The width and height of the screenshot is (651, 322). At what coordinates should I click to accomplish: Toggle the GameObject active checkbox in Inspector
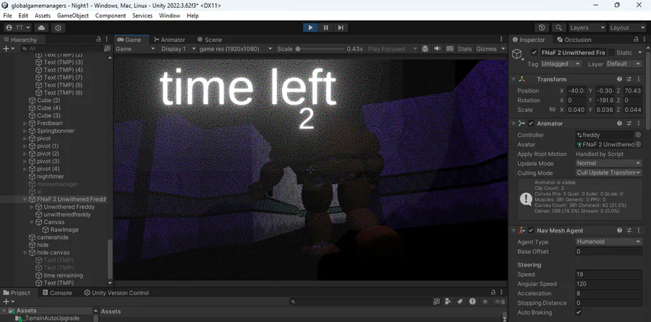tap(534, 53)
